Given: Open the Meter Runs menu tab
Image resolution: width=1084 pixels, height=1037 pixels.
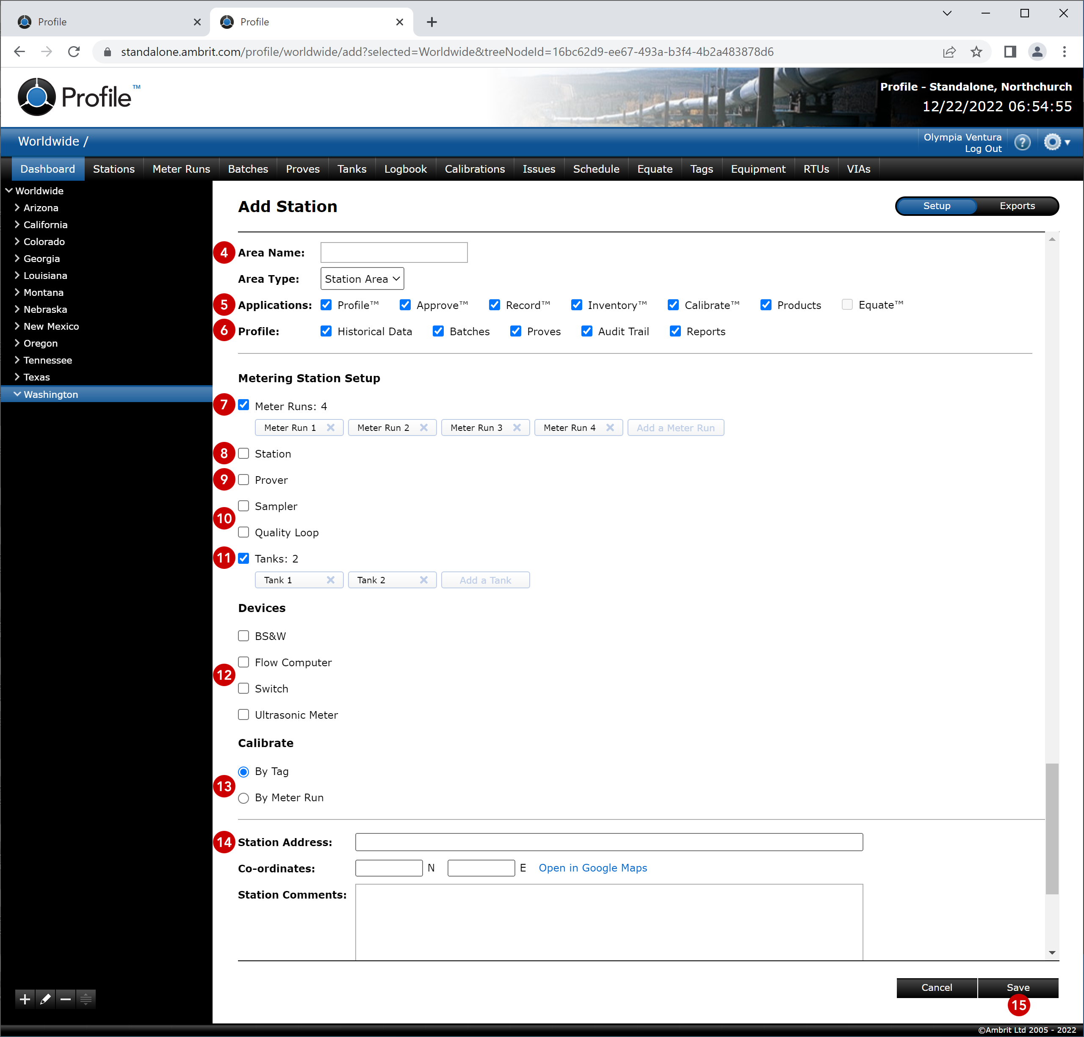Looking at the screenshot, I should tap(181, 169).
